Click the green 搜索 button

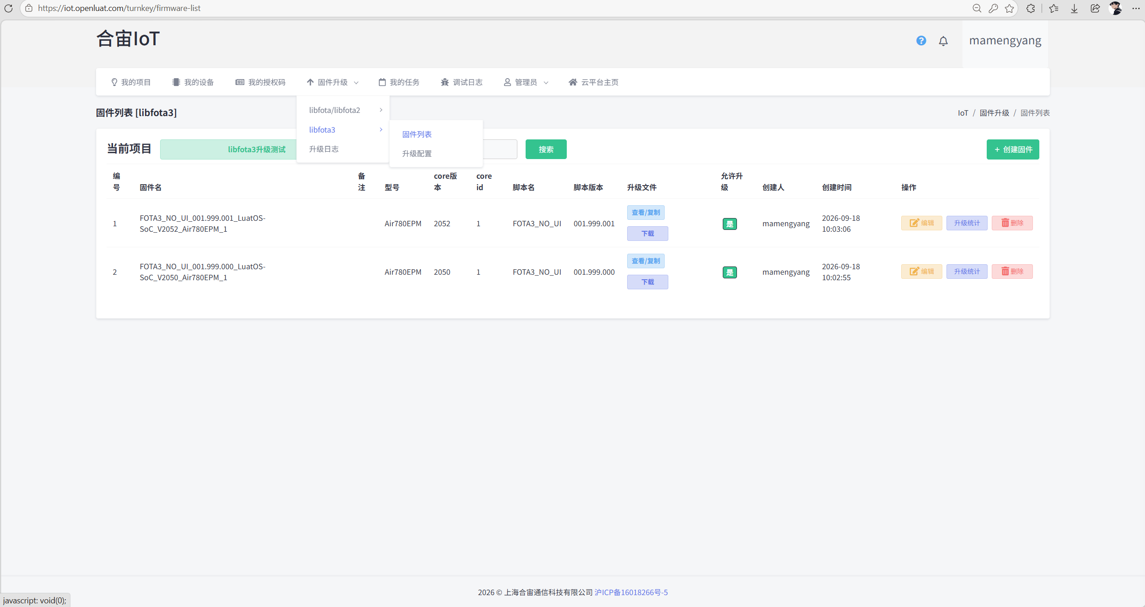546,149
